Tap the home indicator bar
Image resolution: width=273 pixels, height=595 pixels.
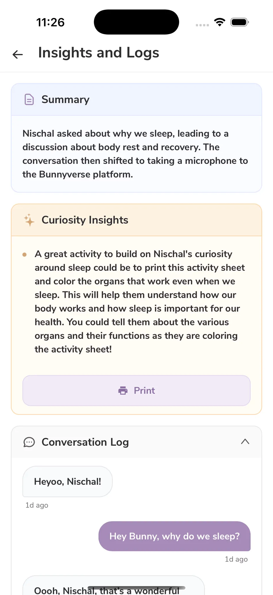click(136, 588)
